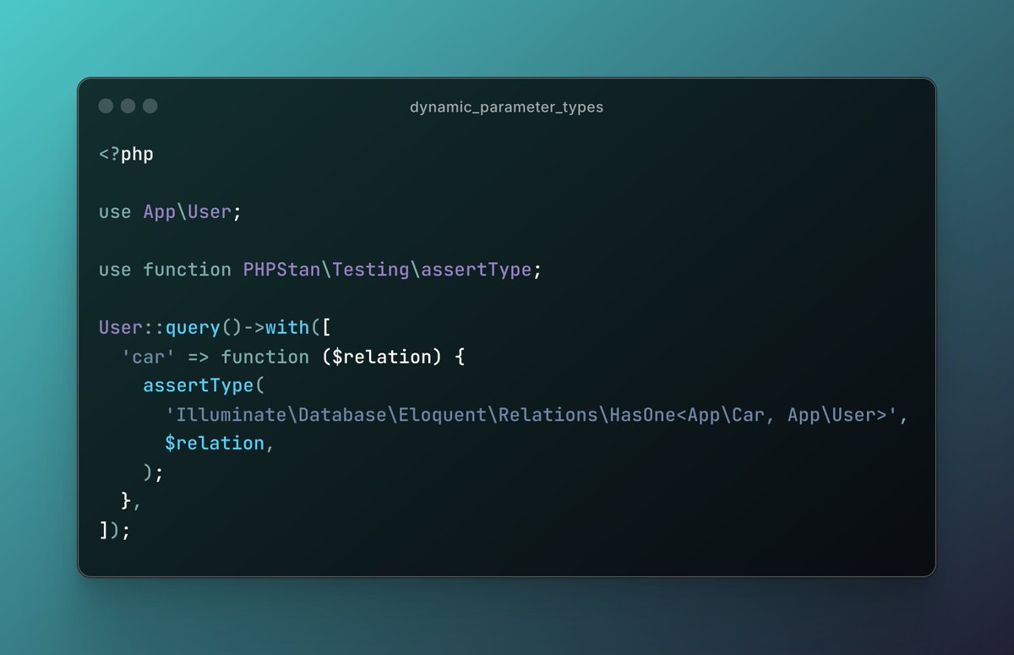Click the dynamic_parameter_types window title
Screen dimensions: 1014x655
[x=507, y=107]
